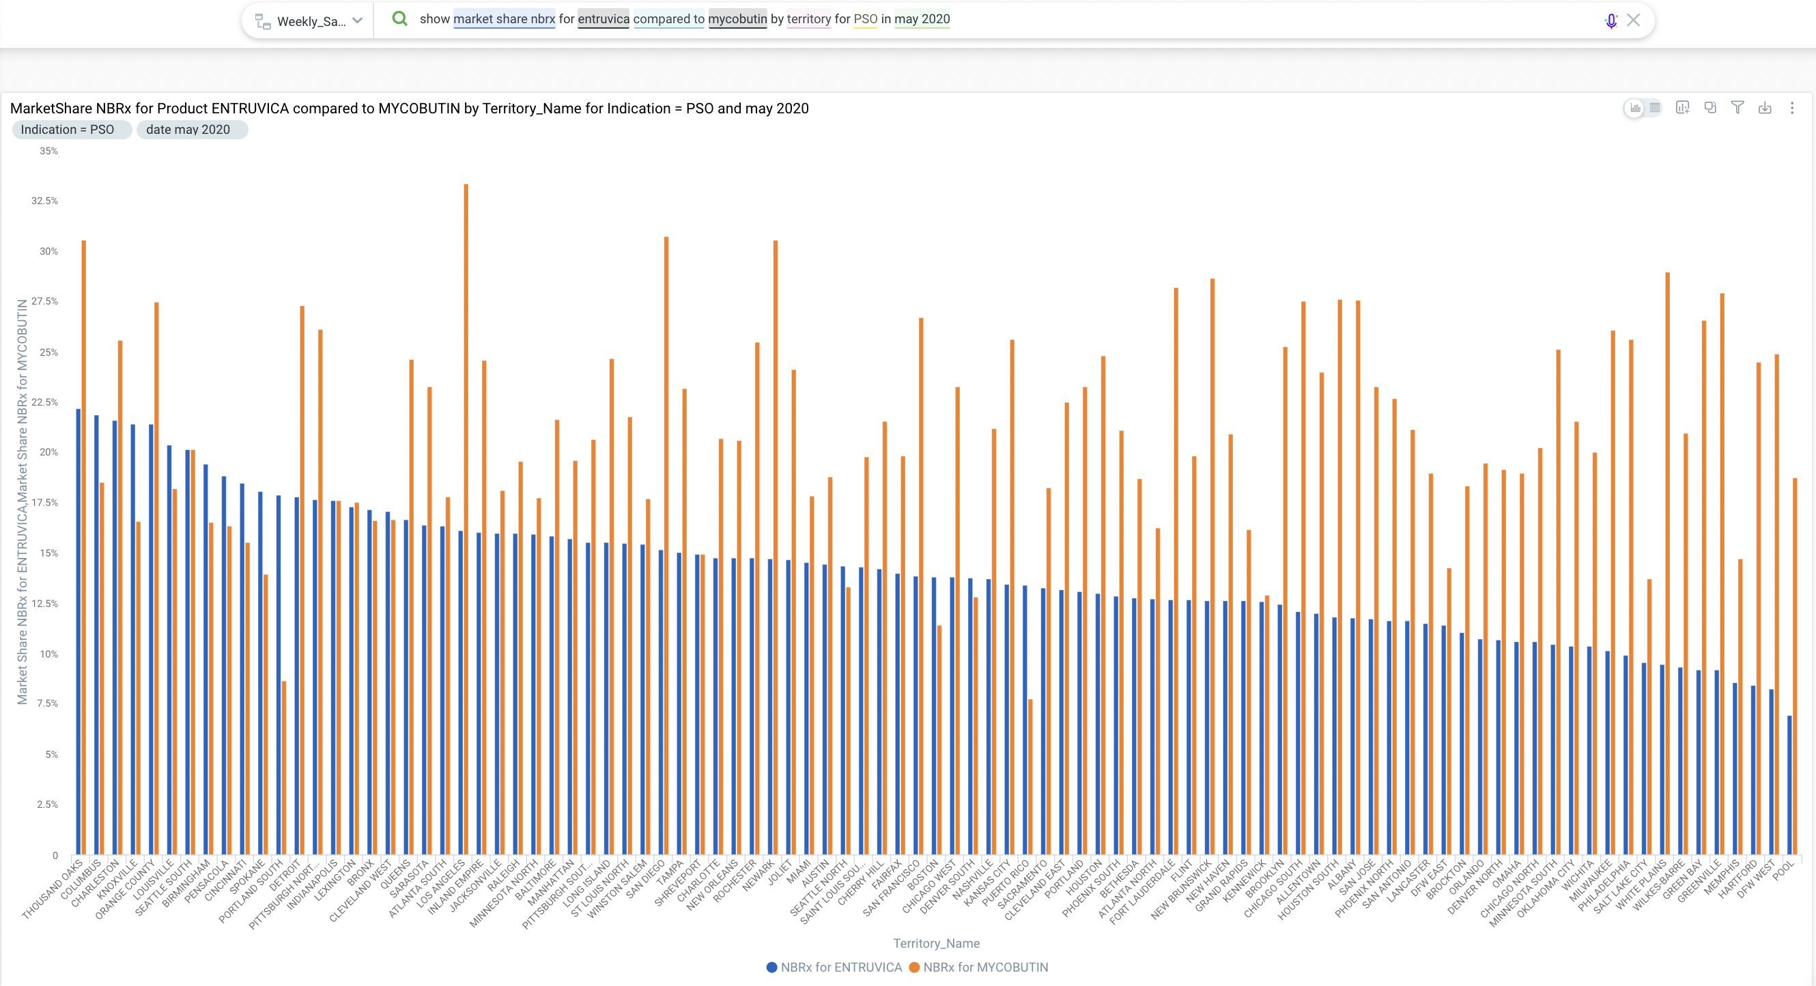Click the download chart icon

click(x=1765, y=108)
